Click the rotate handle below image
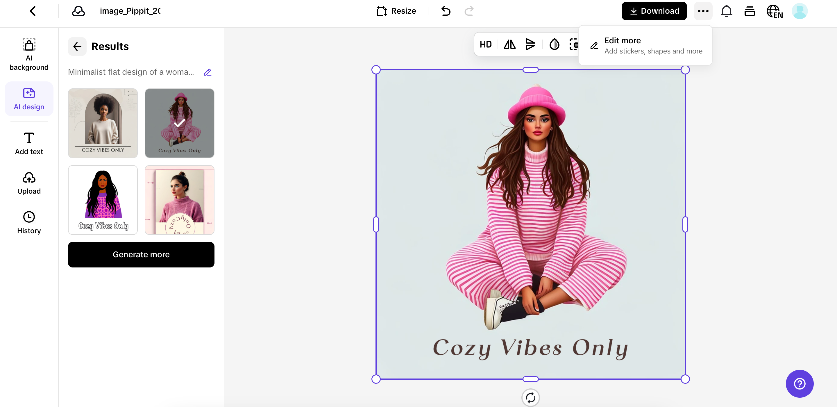 530,397
